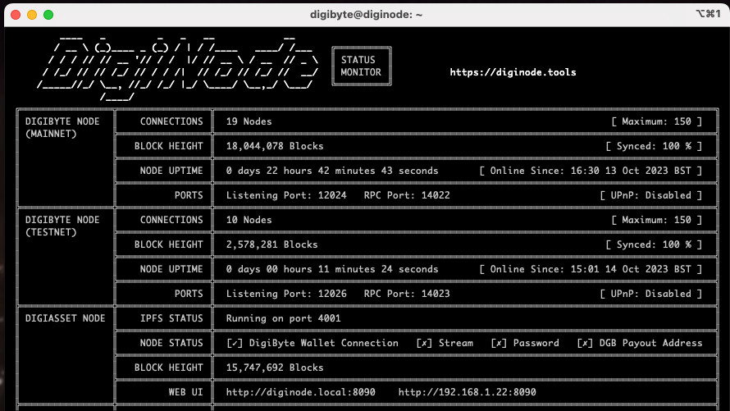Image resolution: width=730 pixels, height=411 pixels.
Task: Click the '18,044,078 Blocks' value
Action: 275,146
